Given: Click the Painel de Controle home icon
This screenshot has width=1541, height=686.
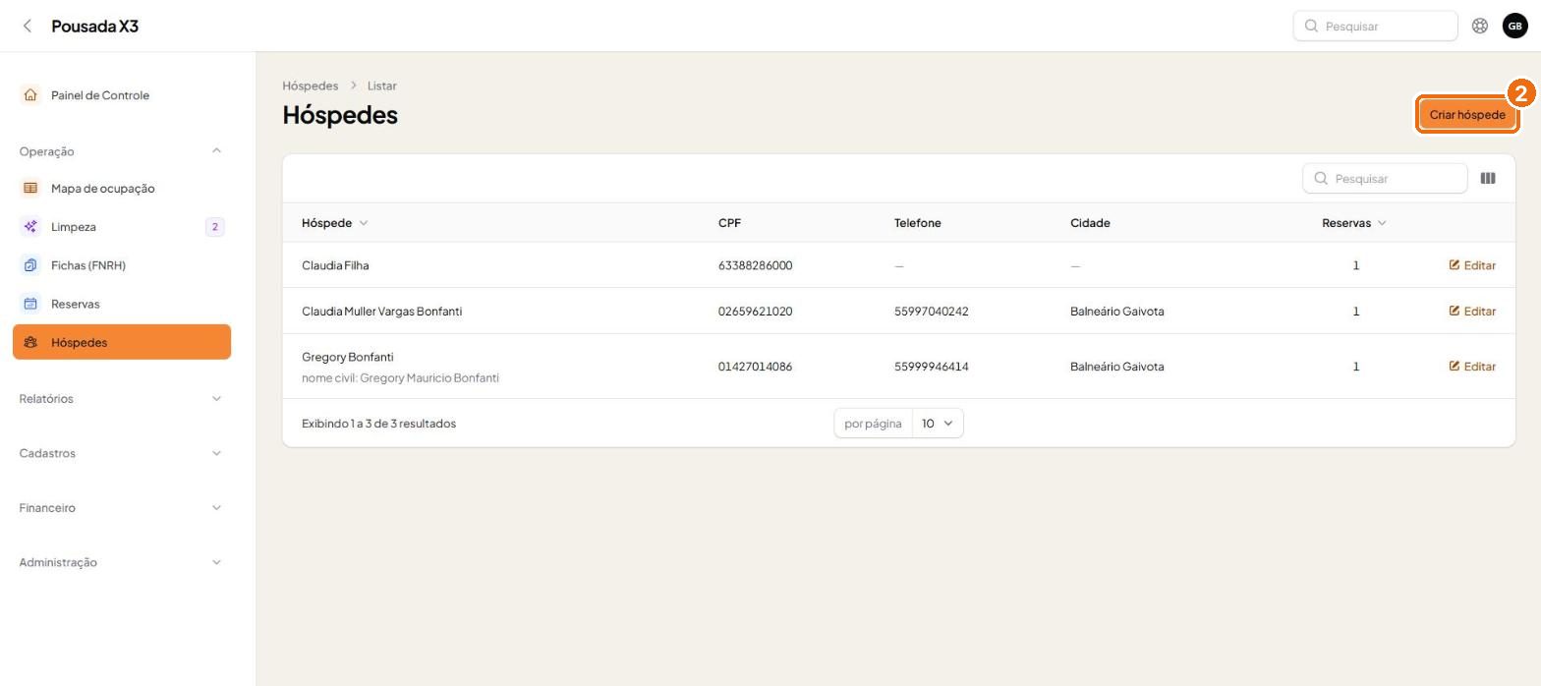Looking at the screenshot, I should pyautogui.click(x=30, y=95).
